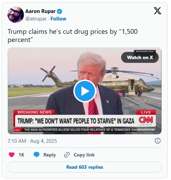Play the embedded video
The width and height of the screenshot is (171, 180).
(85, 91)
